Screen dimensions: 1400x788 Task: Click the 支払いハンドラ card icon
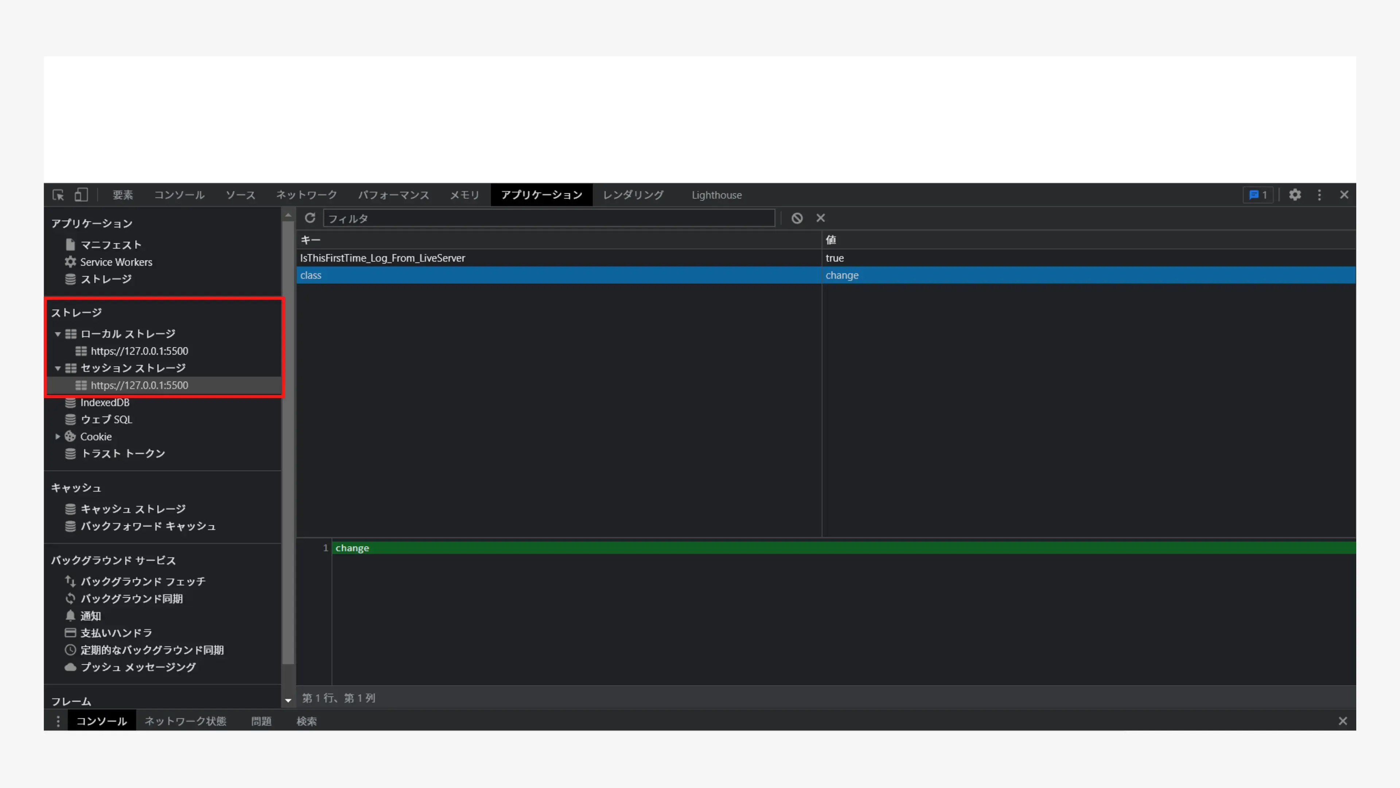(x=70, y=633)
